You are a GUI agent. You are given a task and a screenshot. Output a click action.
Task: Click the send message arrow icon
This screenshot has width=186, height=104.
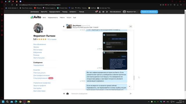pyautogui.click(x=130, y=94)
